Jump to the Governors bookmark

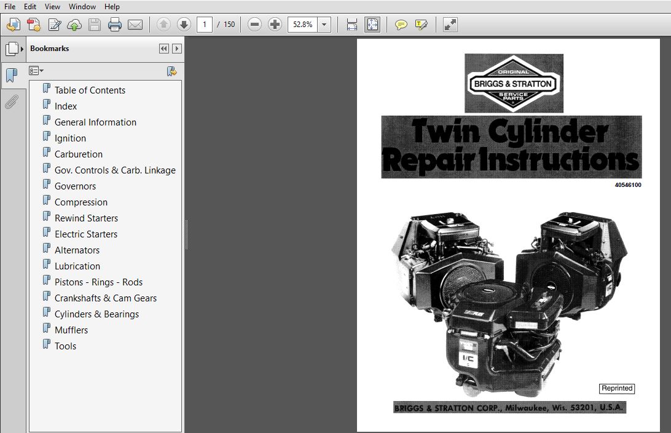(76, 186)
